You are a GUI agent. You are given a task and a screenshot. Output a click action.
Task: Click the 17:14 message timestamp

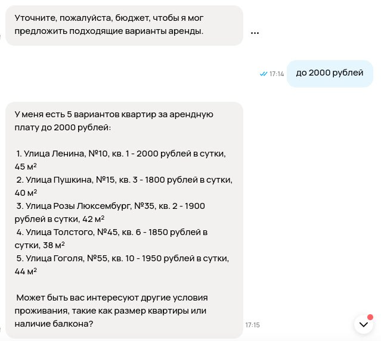277,74
